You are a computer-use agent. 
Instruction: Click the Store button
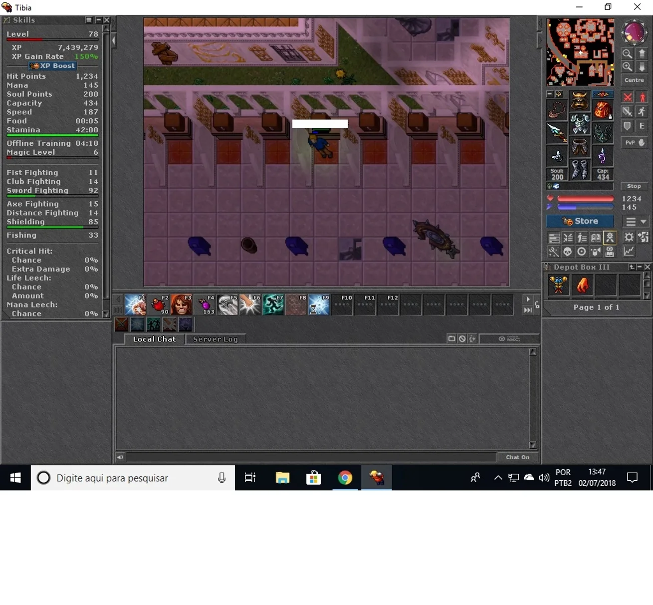click(x=580, y=221)
